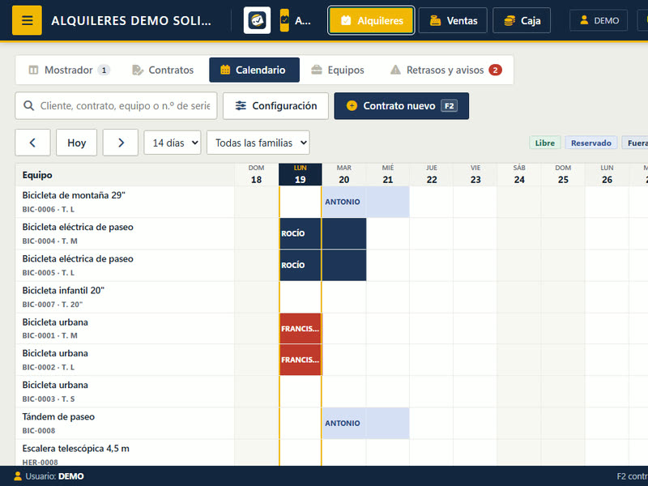648x486 pixels.
Task: Open the DEMO user menu
Action: point(599,20)
